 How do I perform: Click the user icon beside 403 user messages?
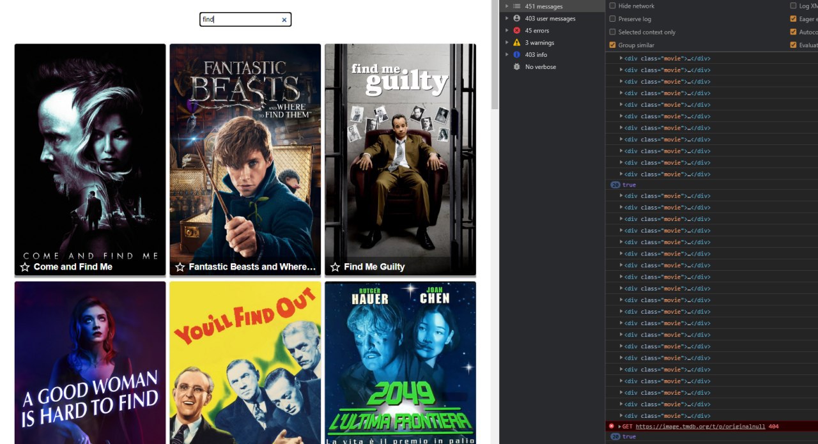pyautogui.click(x=517, y=19)
